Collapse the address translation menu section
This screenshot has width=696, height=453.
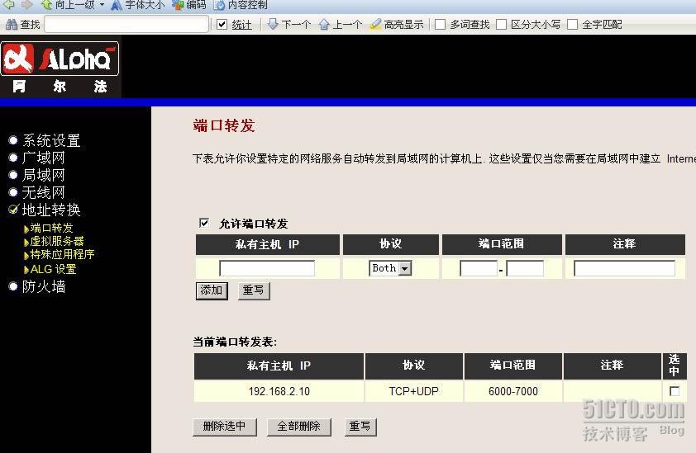click(x=13, y=210)
